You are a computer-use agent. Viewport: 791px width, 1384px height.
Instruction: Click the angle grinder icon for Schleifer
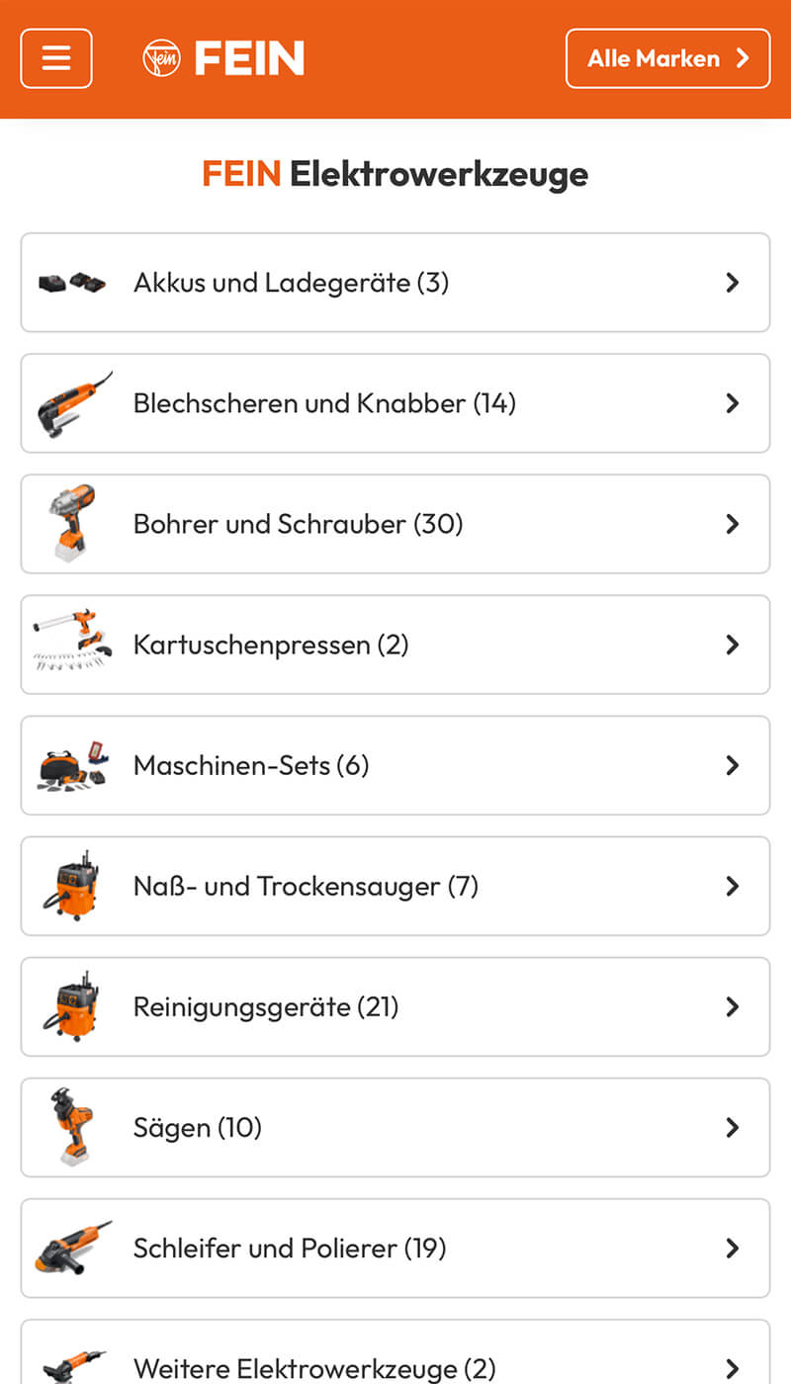pos(72,1248)
